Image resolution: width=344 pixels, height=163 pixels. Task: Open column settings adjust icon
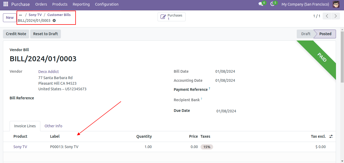click(331, 136)
